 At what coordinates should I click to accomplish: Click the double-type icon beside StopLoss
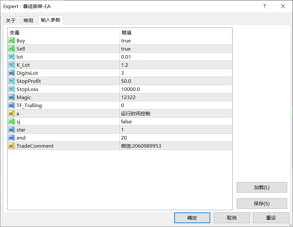[11, 89]
